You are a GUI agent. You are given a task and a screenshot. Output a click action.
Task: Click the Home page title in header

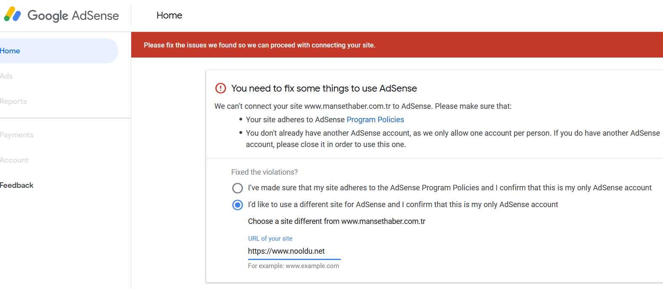170,15
